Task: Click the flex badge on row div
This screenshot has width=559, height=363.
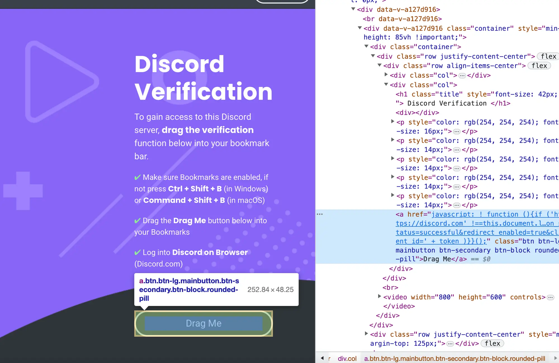Action: [x=549, y=56]
